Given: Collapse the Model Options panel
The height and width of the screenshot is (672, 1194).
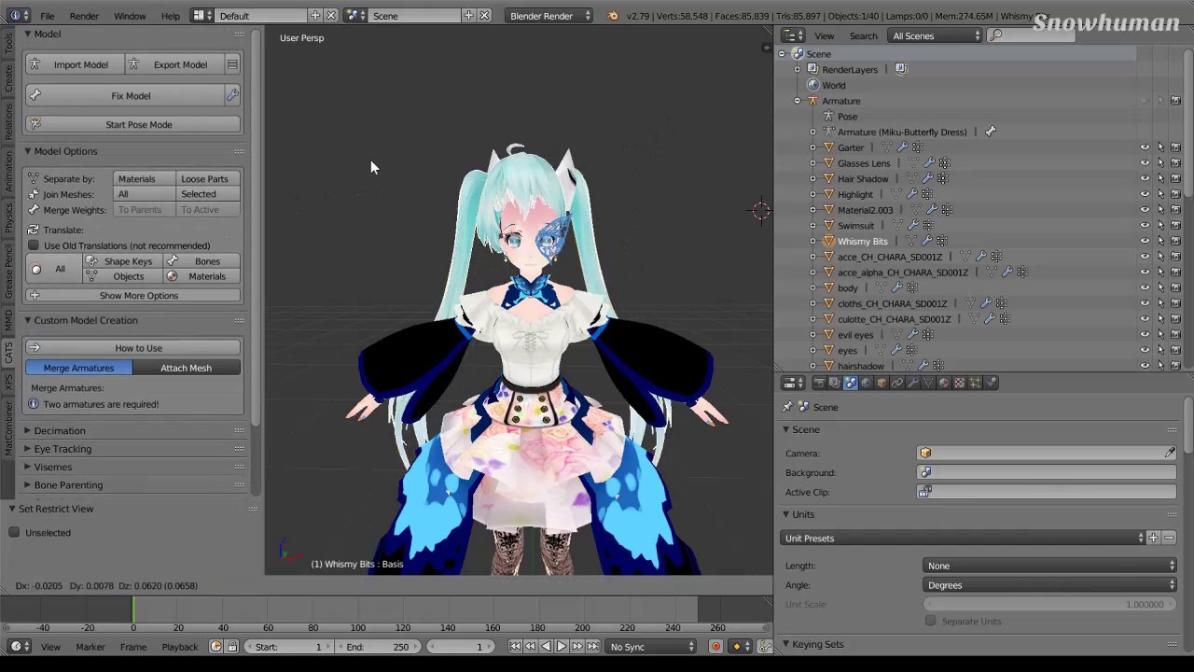Looking at the screenshot, I should (27, 151).
